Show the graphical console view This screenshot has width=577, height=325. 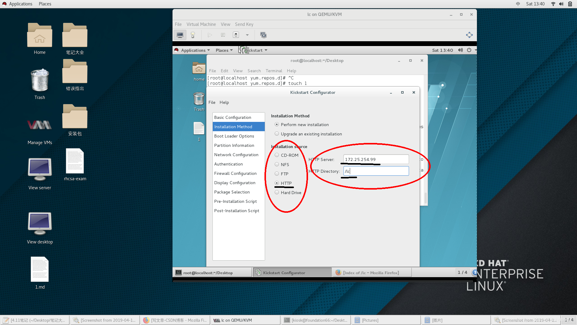coord(180,35)
